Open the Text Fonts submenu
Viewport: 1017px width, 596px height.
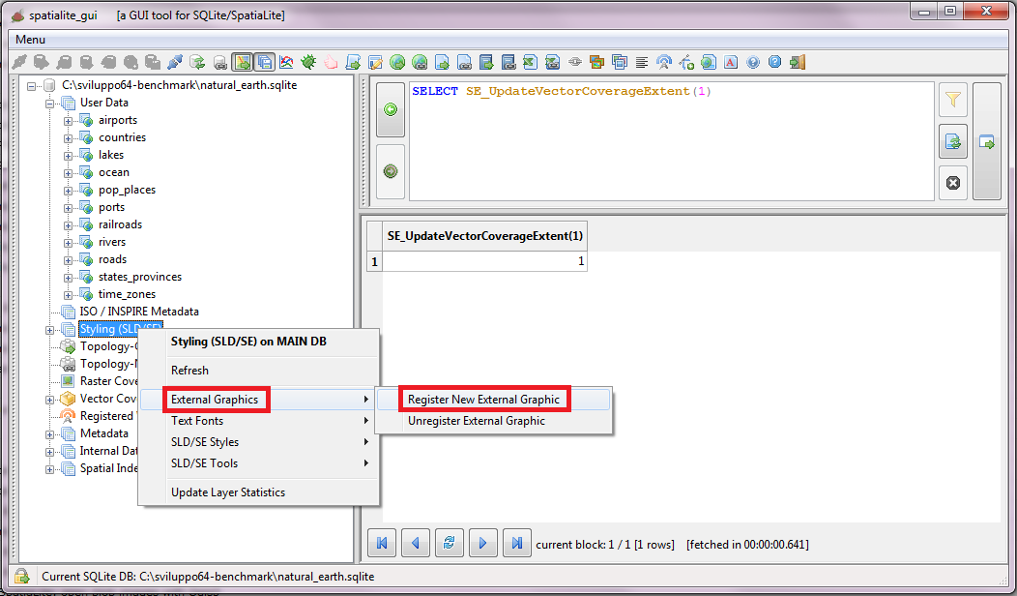[x=259, y=421]
